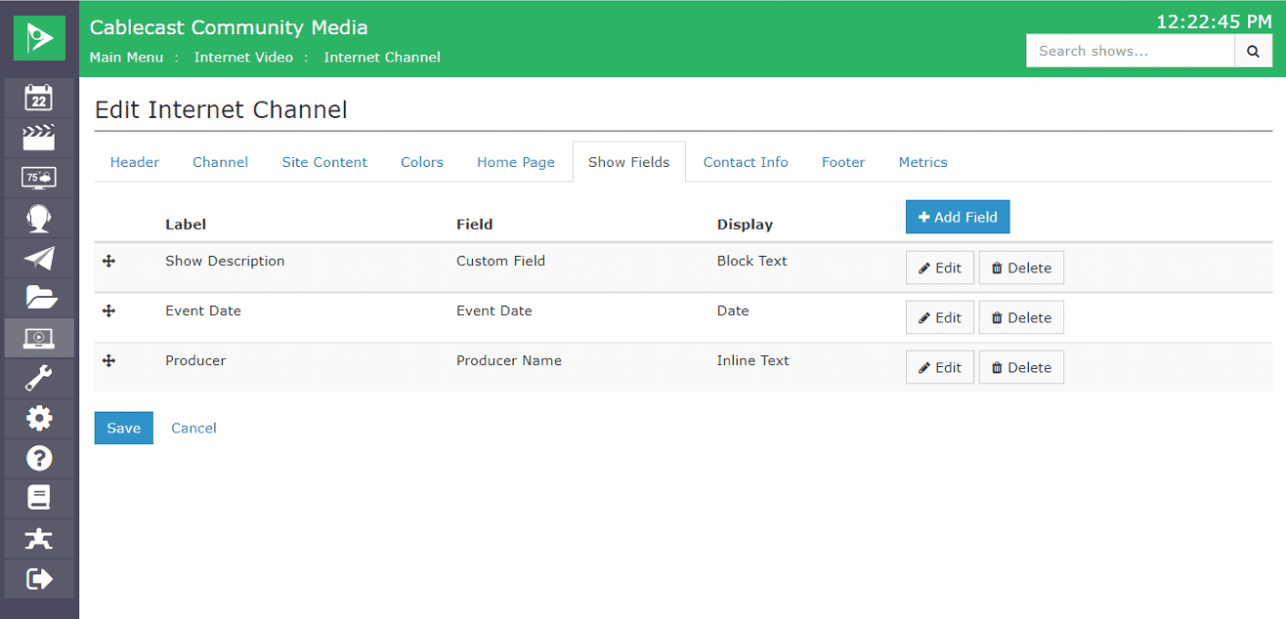Click the Field column header
The image size is (1286, 619).
475,225
